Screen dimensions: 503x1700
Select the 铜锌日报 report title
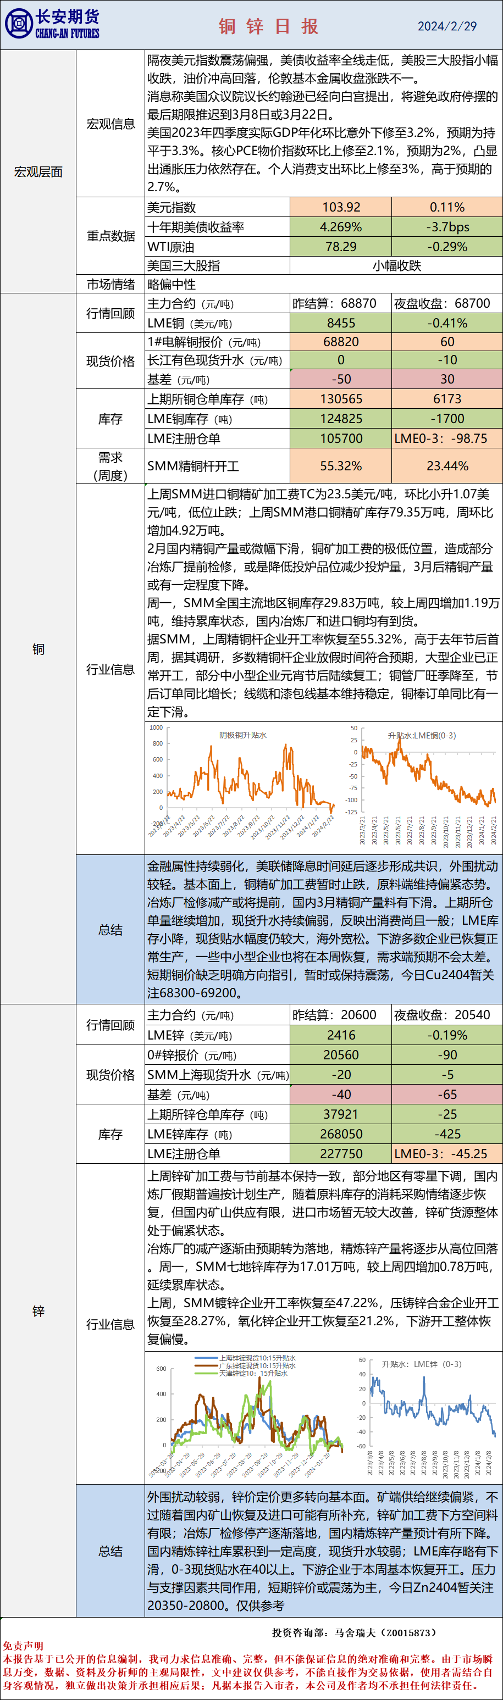269,26
